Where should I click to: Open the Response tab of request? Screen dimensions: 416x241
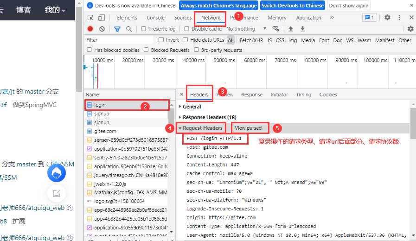click(252, 95)
